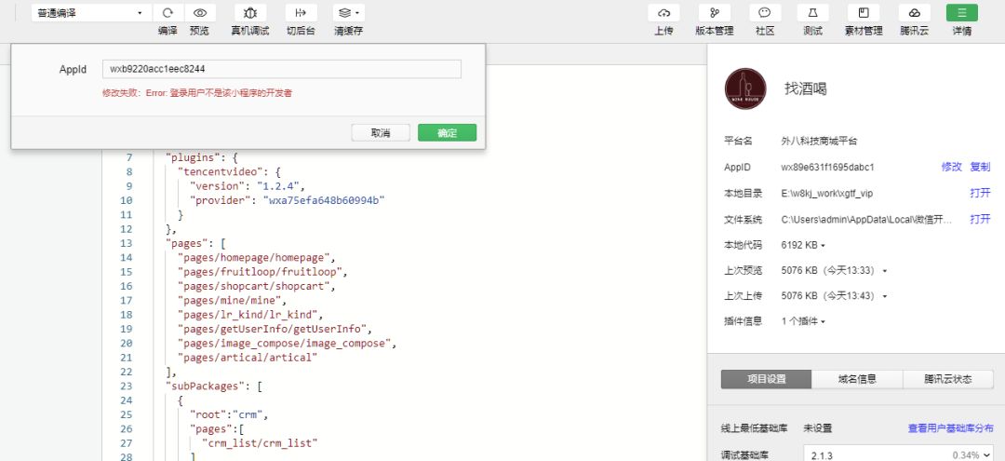Click the 修改 link beside AppID
The width and height of the screenshot is (1005, 461).
[951, 167]
